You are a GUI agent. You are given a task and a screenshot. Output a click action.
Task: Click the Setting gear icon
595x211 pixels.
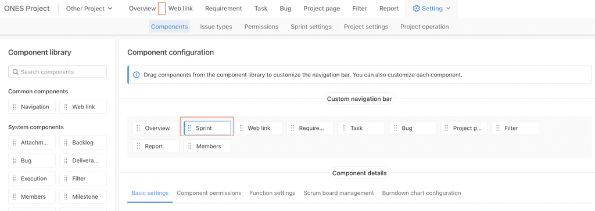pyautogui.click(x=416, y=8)
